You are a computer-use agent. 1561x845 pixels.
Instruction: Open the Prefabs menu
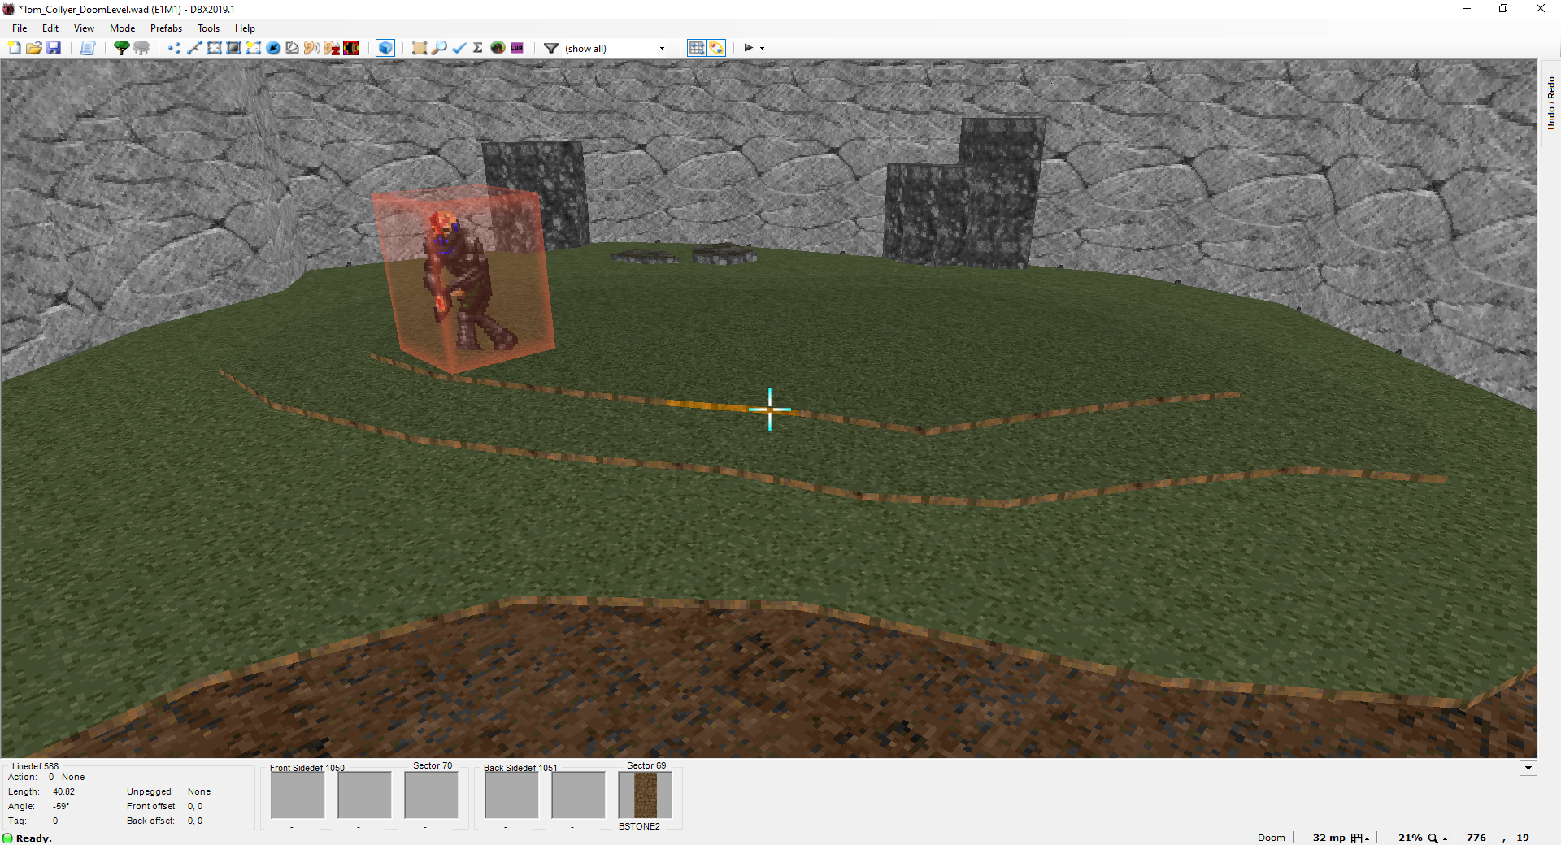click(166, 28)
